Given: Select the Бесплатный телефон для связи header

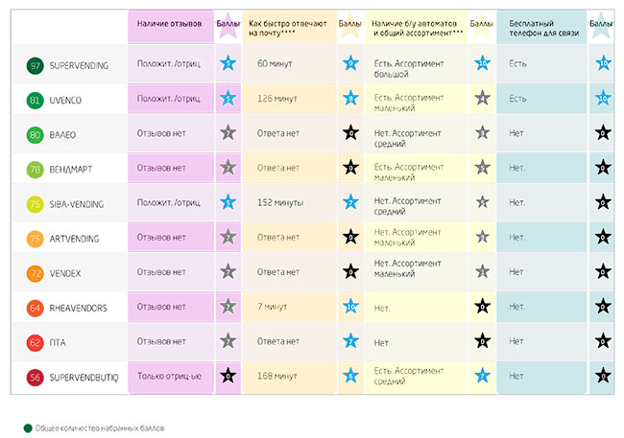Looking at the screenshot, I should pyautogui.click(x=540, y=26).
